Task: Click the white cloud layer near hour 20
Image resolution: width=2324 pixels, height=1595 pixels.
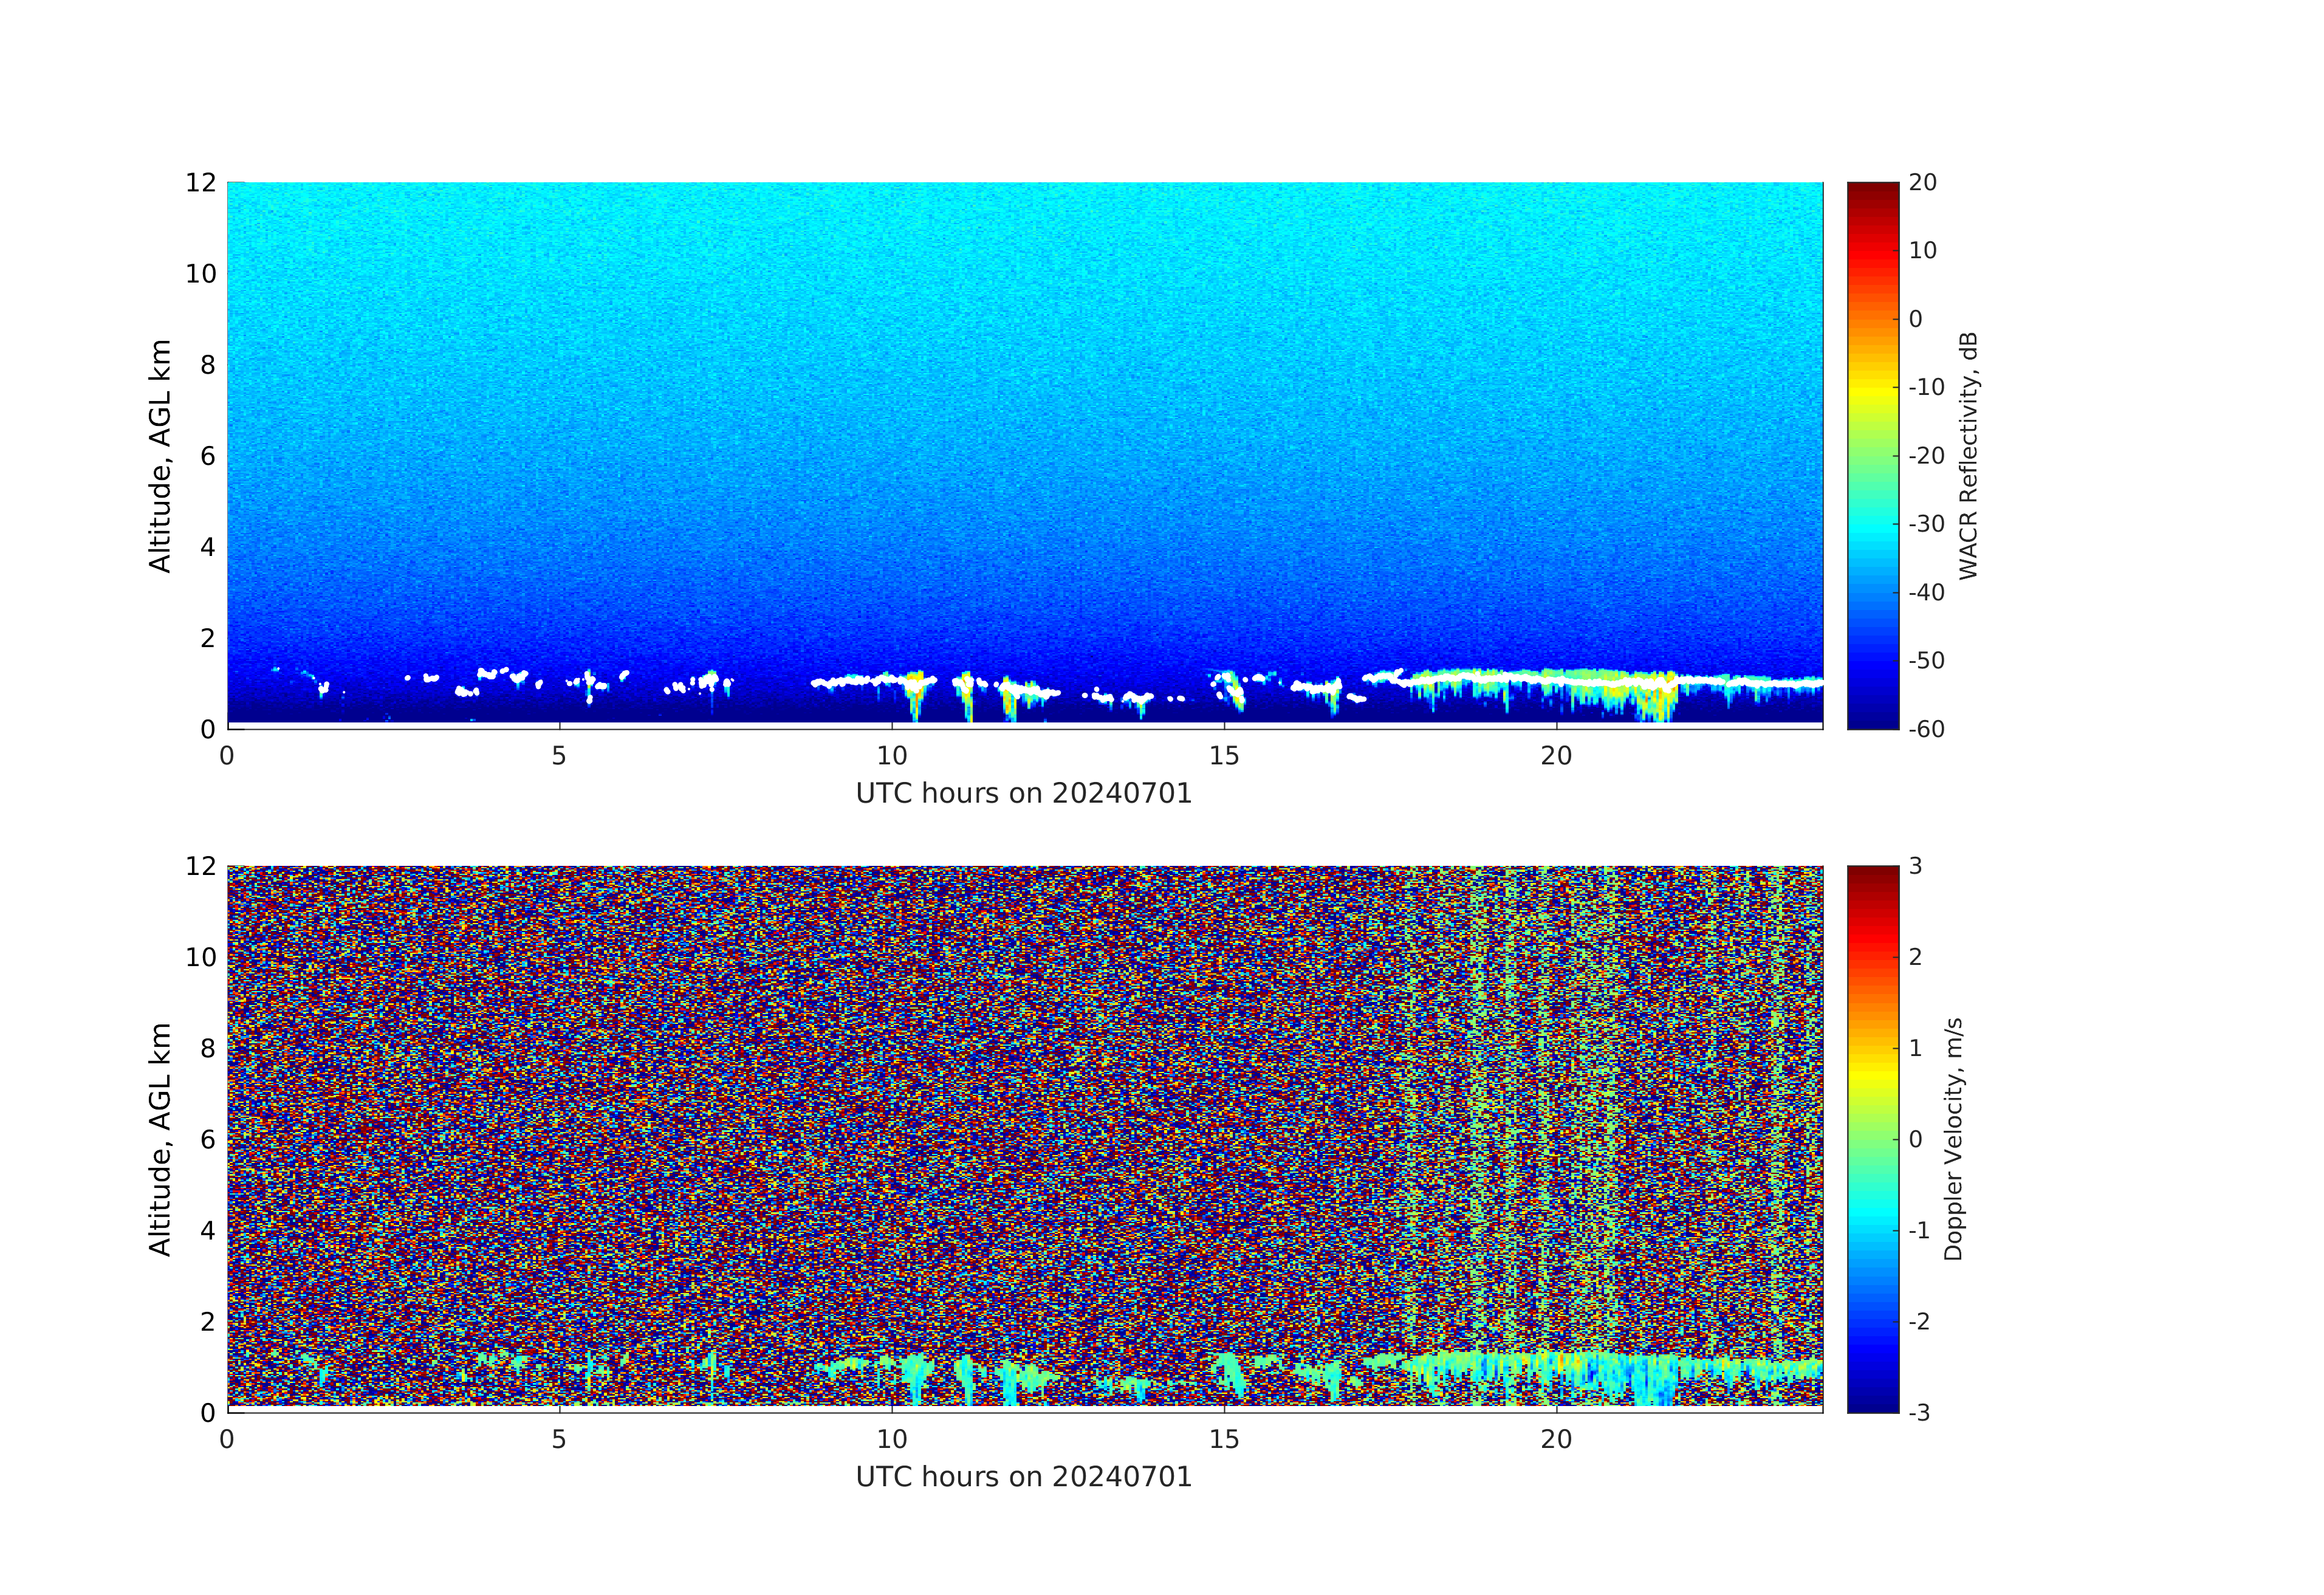Action: pos(1556,679)
